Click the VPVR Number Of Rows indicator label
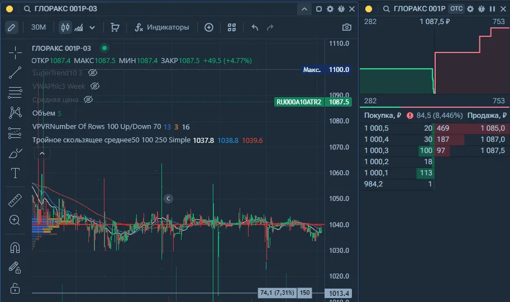Image resolution: width=510 pixels, height=302 pixels. [97, 127]
